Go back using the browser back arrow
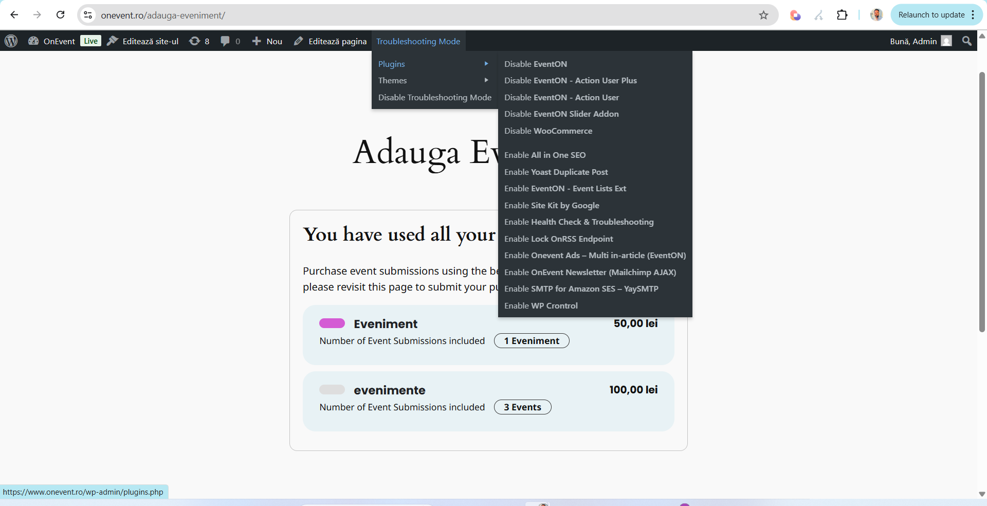 click(x=14, y=15)
